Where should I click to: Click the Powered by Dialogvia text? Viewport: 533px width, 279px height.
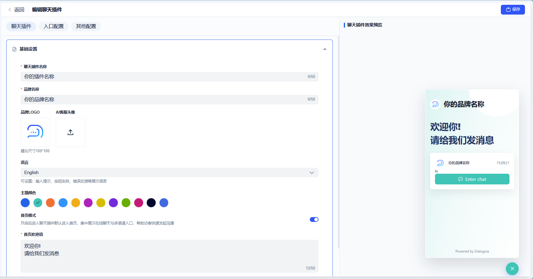pyautogui.click(x=472, y=251)
